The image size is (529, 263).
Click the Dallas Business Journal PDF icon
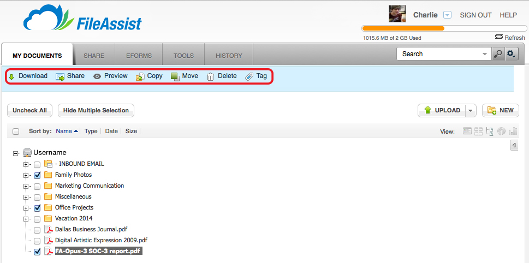(49, 230)
